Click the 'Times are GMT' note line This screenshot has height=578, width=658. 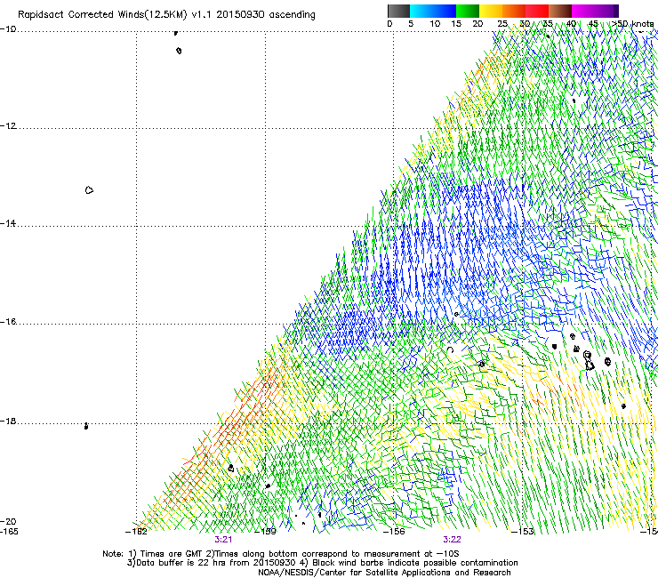(x=281, y=554)
